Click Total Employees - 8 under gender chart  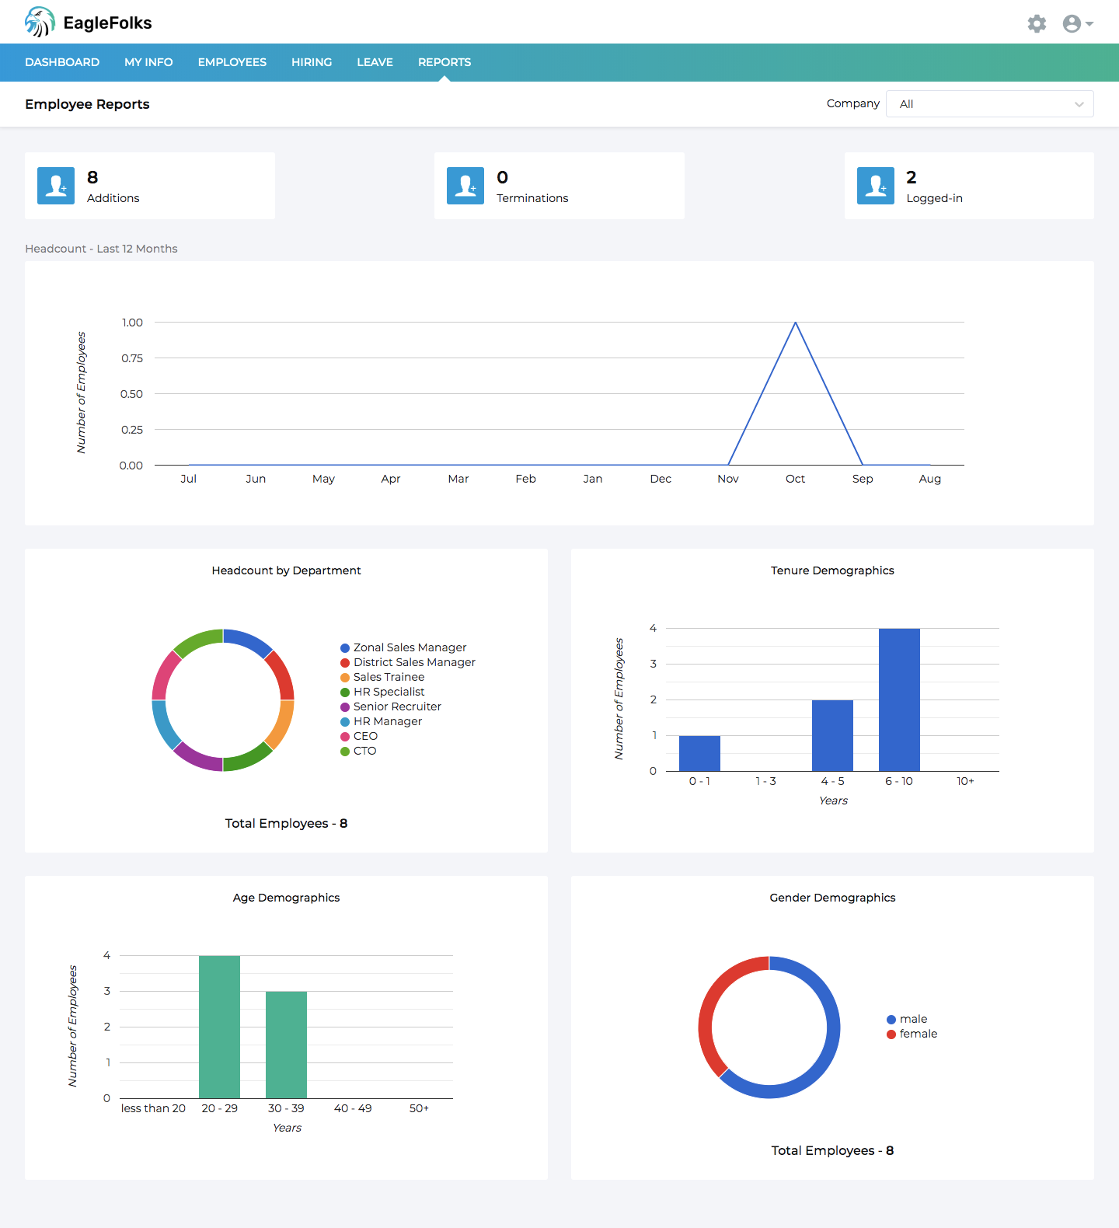click(832, 1150)
